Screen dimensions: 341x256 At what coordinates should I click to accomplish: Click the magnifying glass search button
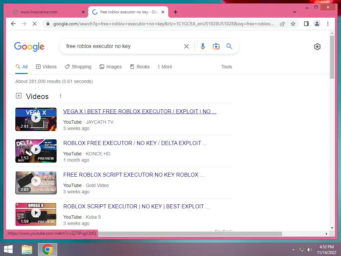point(229,46)
